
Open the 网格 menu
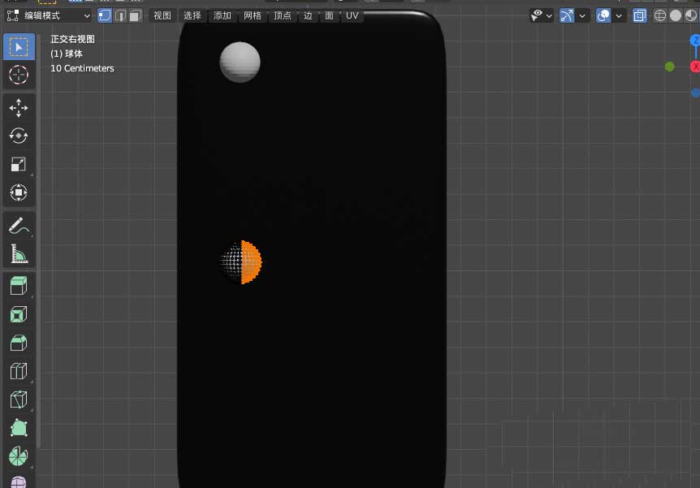point(253,15)
